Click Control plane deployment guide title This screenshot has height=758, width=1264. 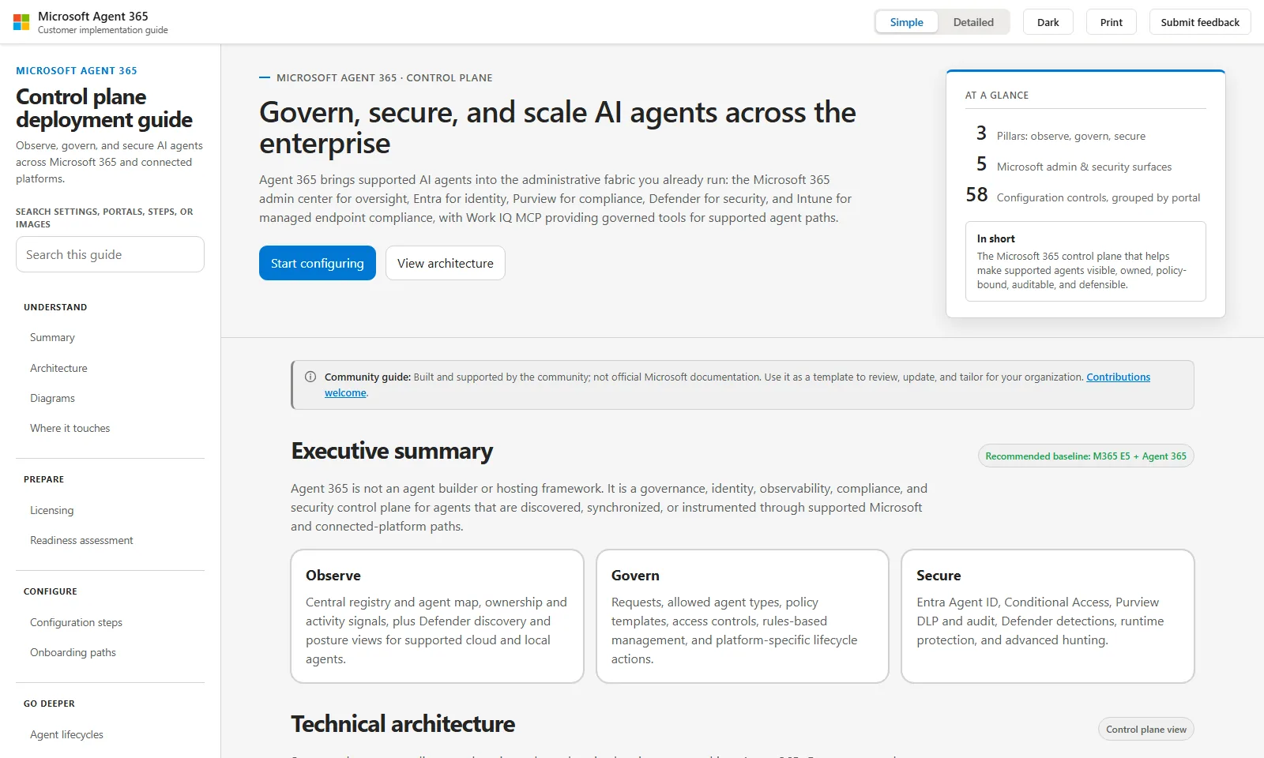point(104,108)
